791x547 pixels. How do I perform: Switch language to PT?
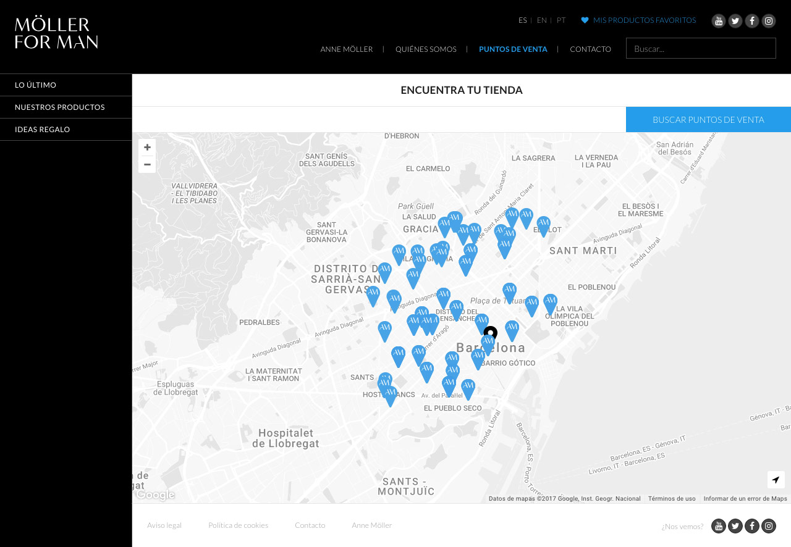[560, 20]
